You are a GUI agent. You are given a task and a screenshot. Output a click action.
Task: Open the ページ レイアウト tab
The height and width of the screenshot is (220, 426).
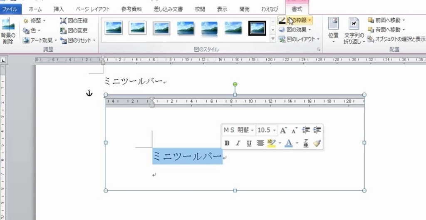[92, 9]
